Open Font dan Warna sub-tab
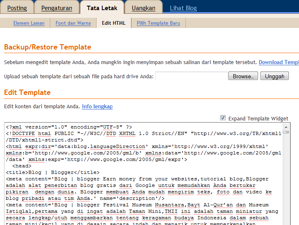Viewport: 299px width, 225px height. (73, 23)
